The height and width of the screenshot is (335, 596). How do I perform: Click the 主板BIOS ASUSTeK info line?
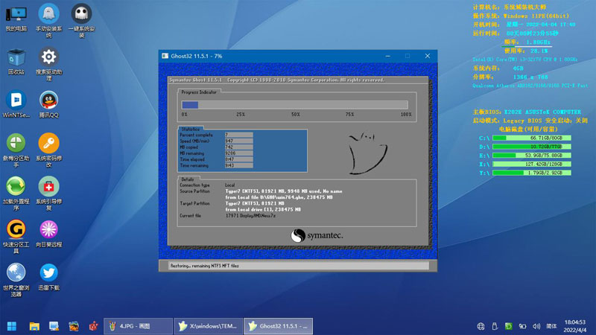pyautogui.click(x=527, y=112)
